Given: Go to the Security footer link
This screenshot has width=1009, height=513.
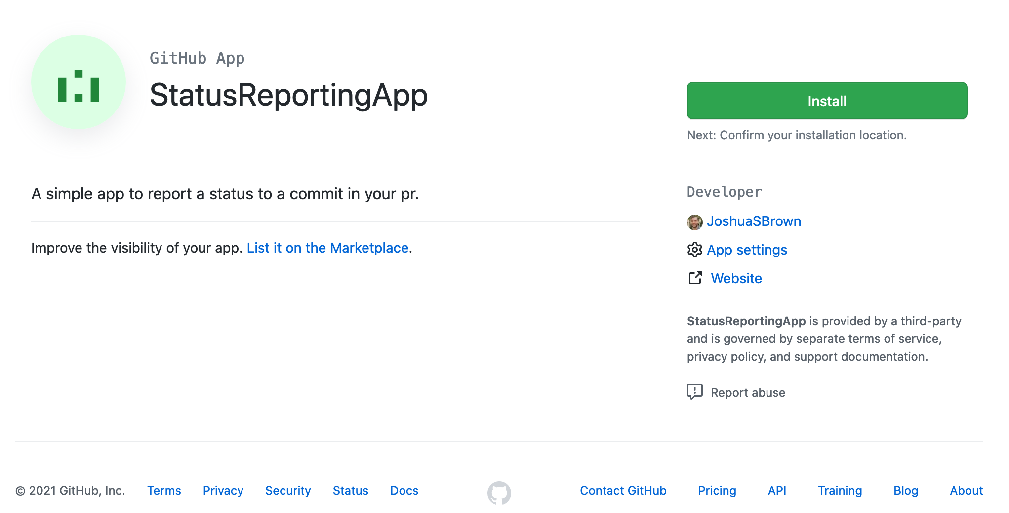Looking at the screenshot, I should (x=288, y=491).
